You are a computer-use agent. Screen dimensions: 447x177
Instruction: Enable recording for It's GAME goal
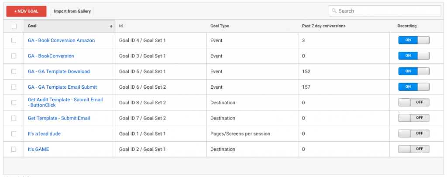[414, 149]
